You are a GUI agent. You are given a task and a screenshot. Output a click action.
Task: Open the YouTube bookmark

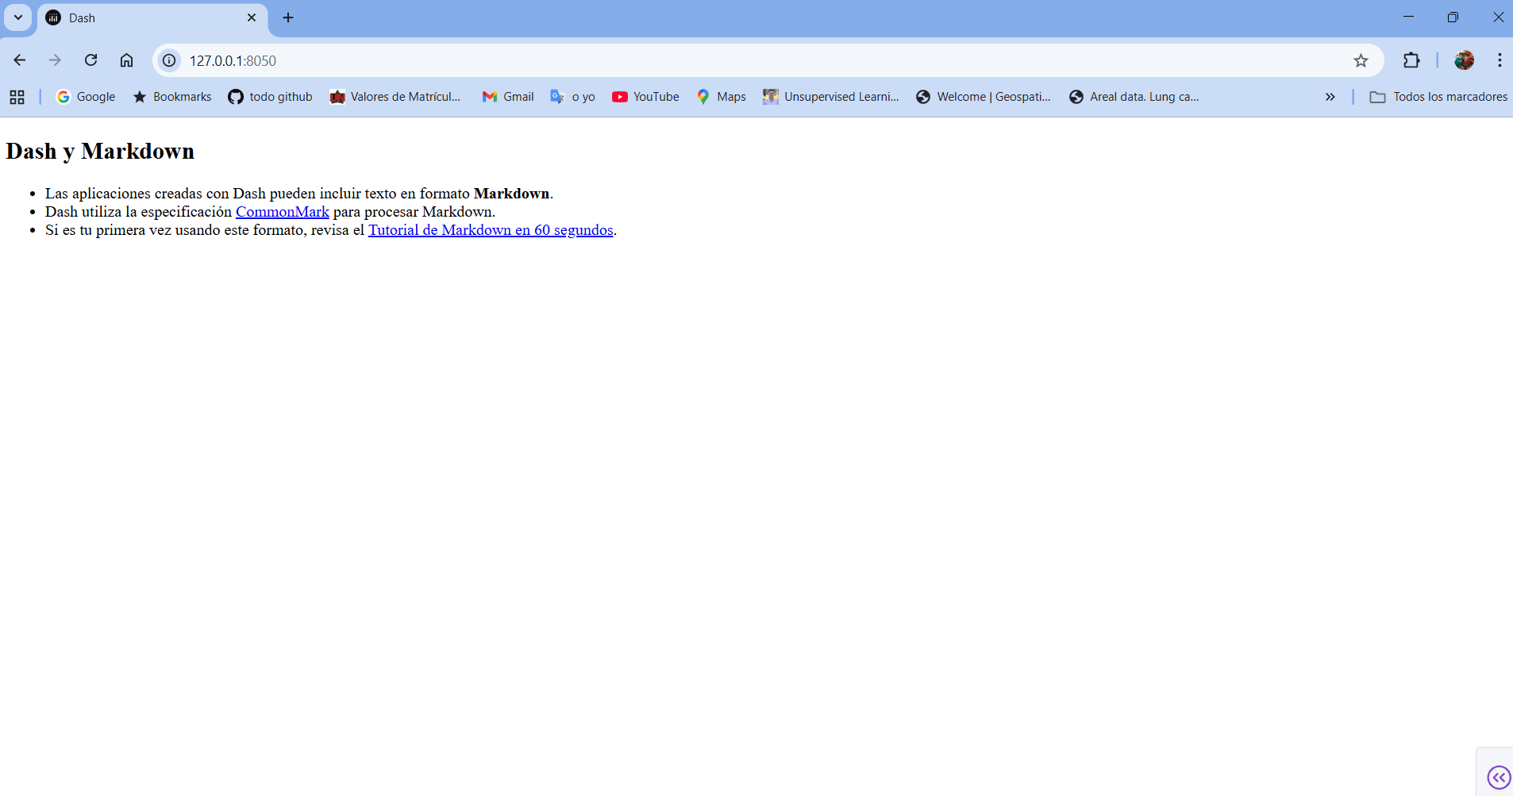pyautogui.click(x=646, y=97)
